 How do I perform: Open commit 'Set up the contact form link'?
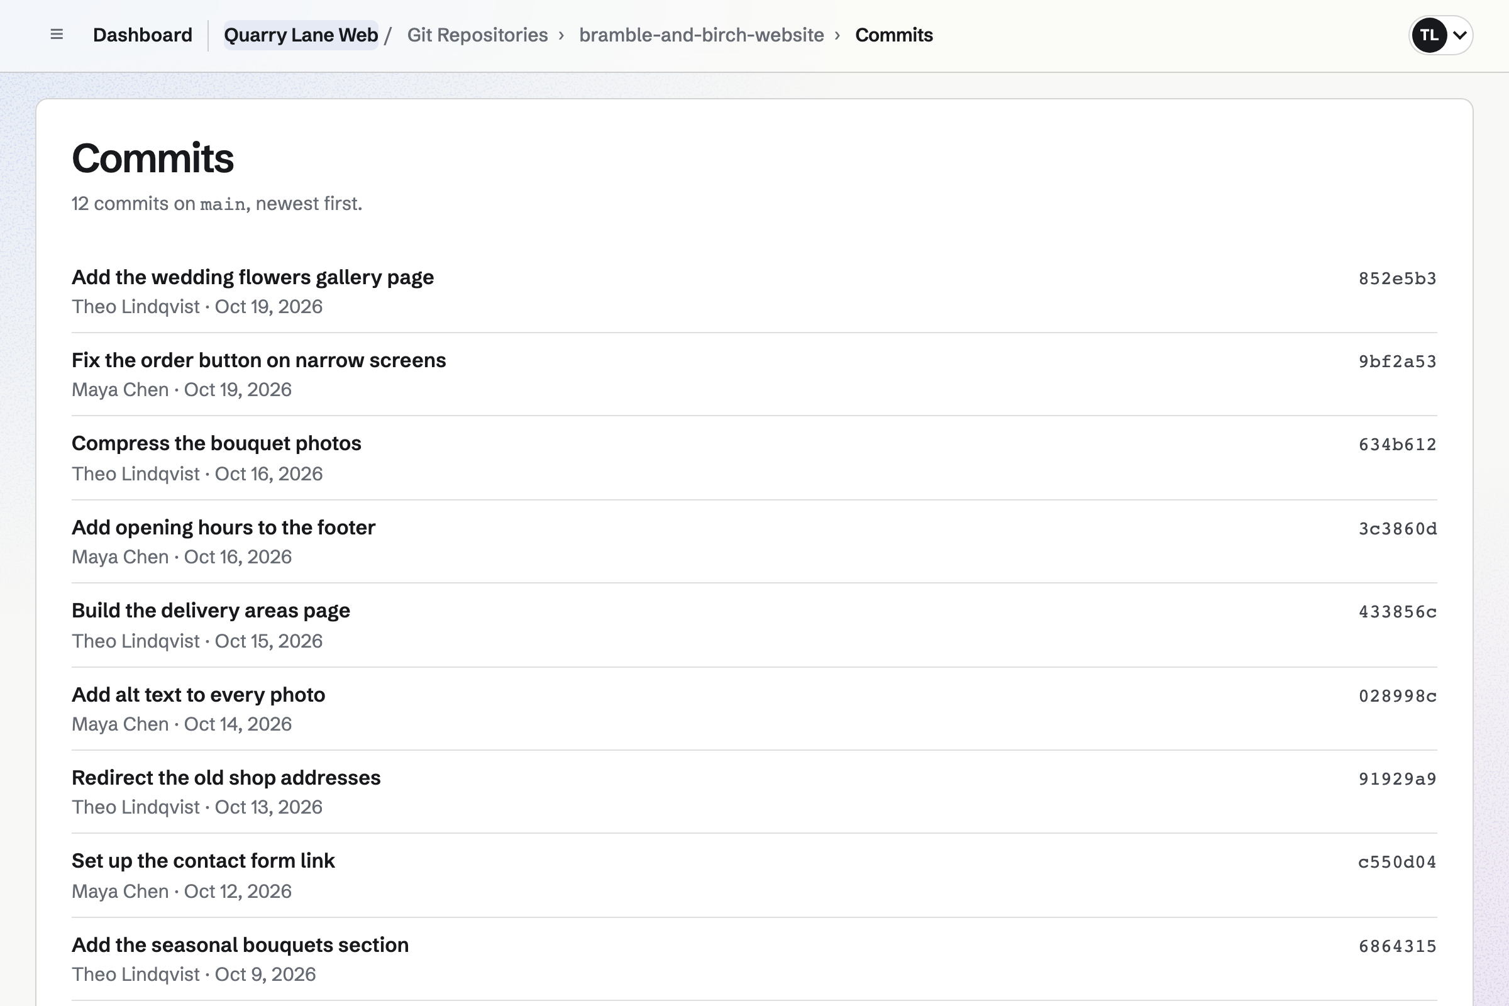202,861
